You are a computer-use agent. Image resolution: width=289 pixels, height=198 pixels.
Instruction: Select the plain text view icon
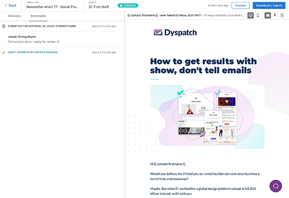pos(282,15)
